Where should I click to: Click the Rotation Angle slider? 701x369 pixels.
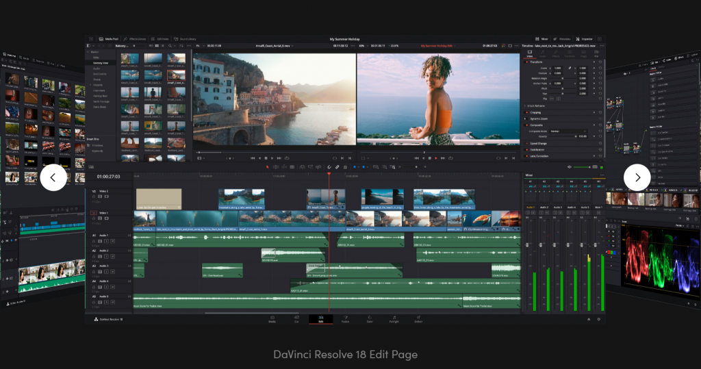coord(563,78)
